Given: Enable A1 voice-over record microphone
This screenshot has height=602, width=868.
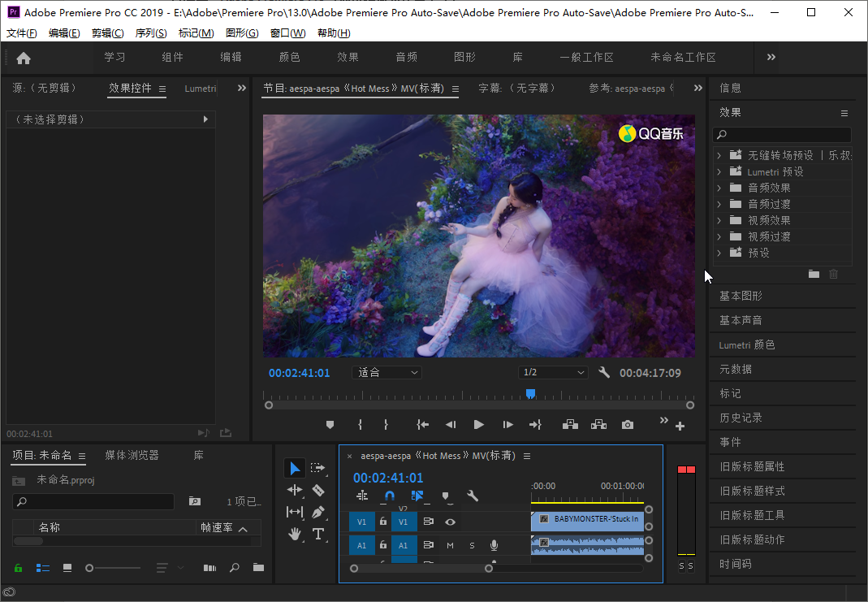Looking at the screenshot, I should pyautogui.click(x=494, y=545).
